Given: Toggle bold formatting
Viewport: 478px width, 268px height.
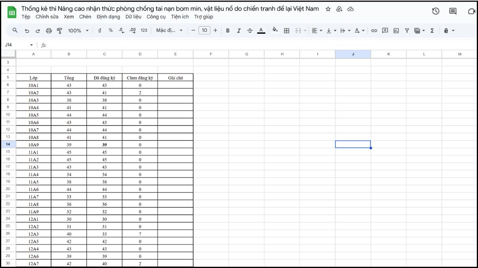Looking at the screenshot, I should [x=227, y=30].
